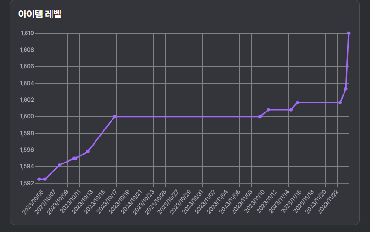Screen dimensions: 370x232
Task: Click the first data point at chart start
Action: [x=39, y=180]
